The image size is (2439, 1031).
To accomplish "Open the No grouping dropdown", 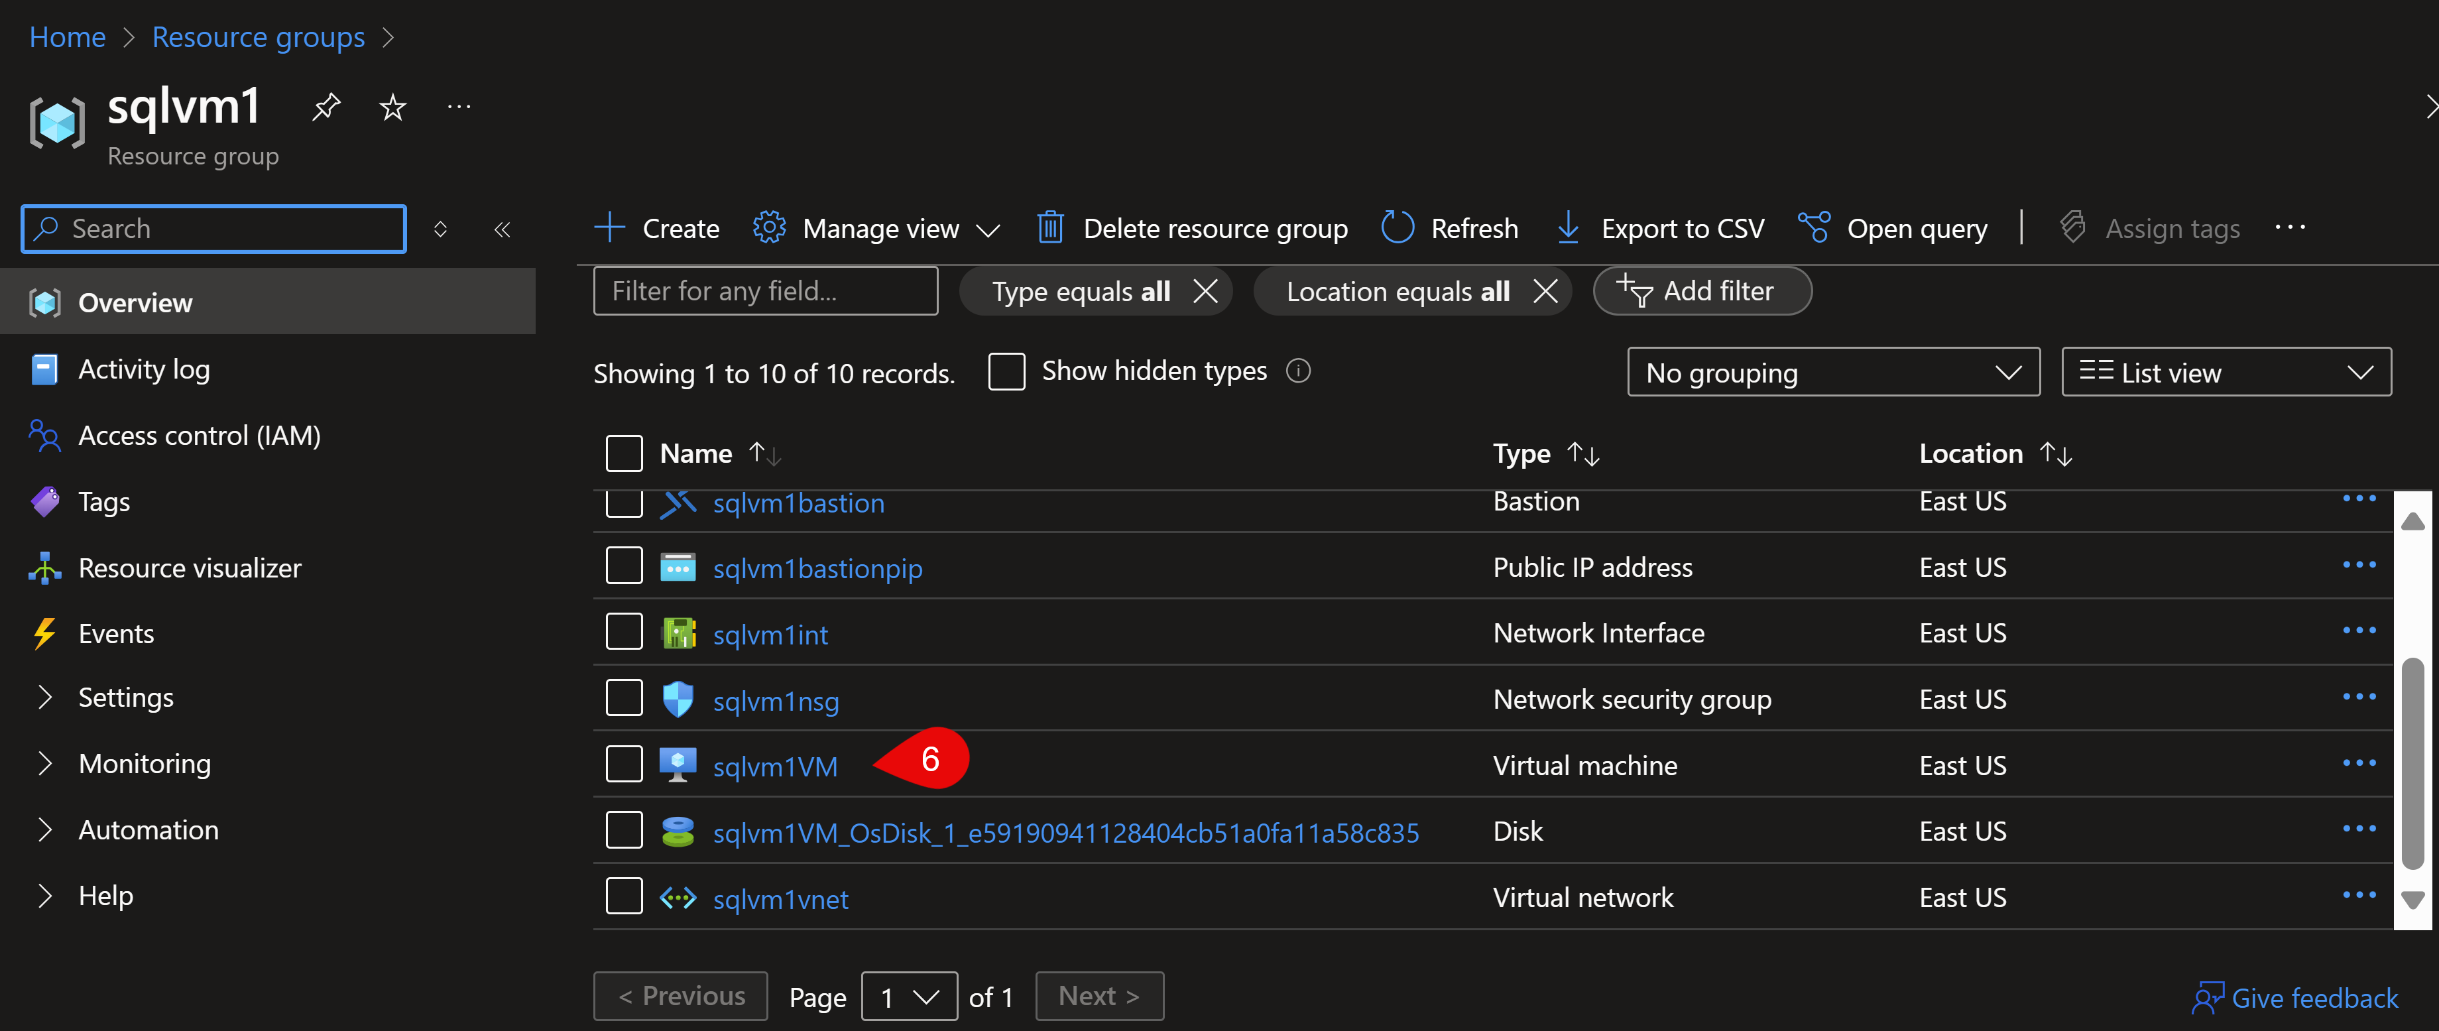I will (x=1832, y=372).
